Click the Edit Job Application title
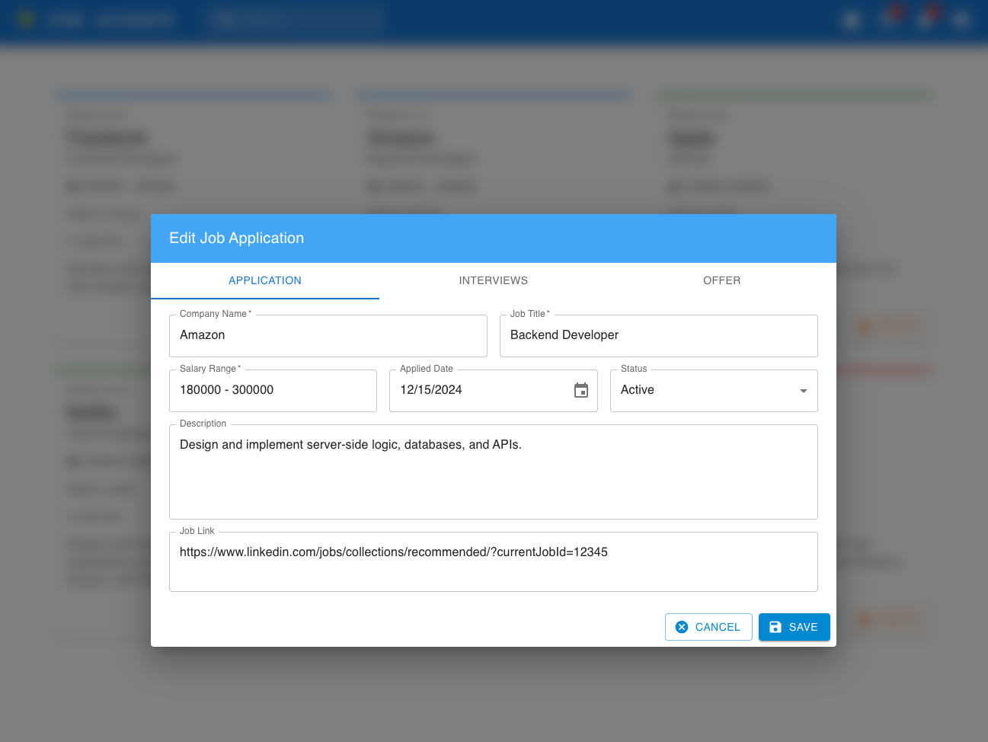Image resolution: width=988 pixels, height=742 pixels. coord(236,238)
